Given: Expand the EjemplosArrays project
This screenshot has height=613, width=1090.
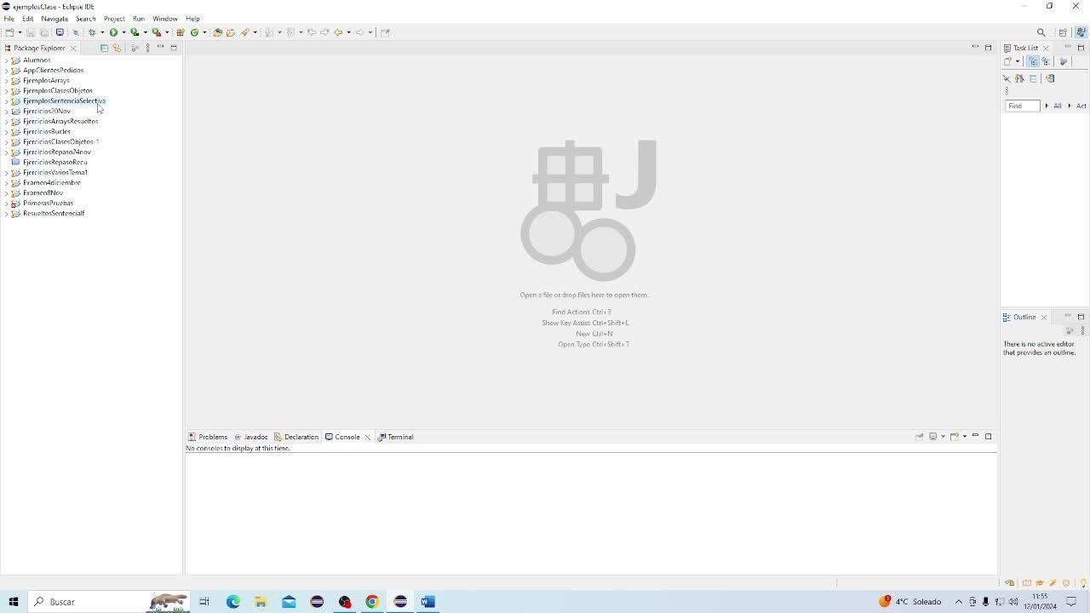Looking at the screenshot, I should click(x=7, y=81).
